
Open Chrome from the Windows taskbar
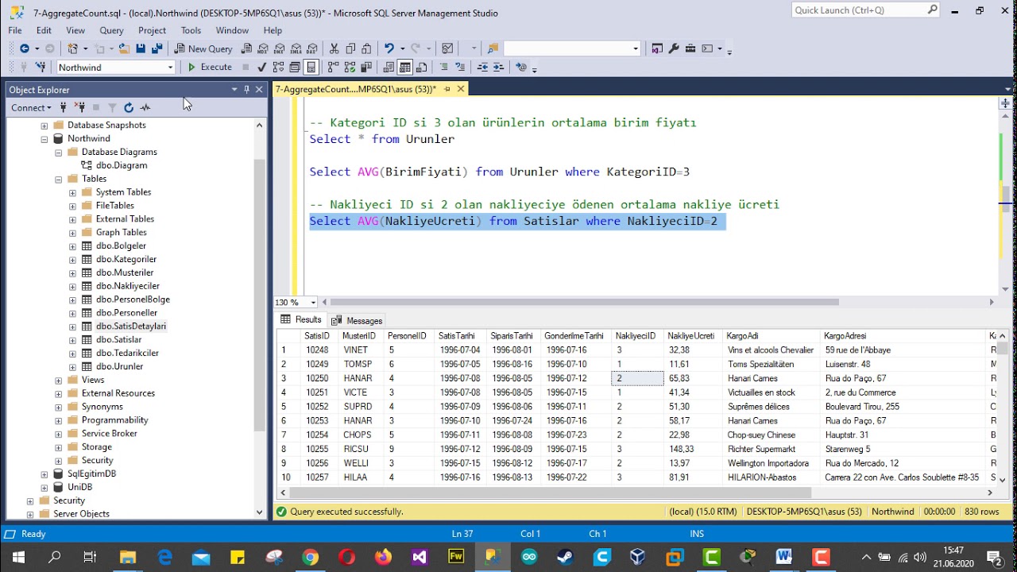point(310,557)
